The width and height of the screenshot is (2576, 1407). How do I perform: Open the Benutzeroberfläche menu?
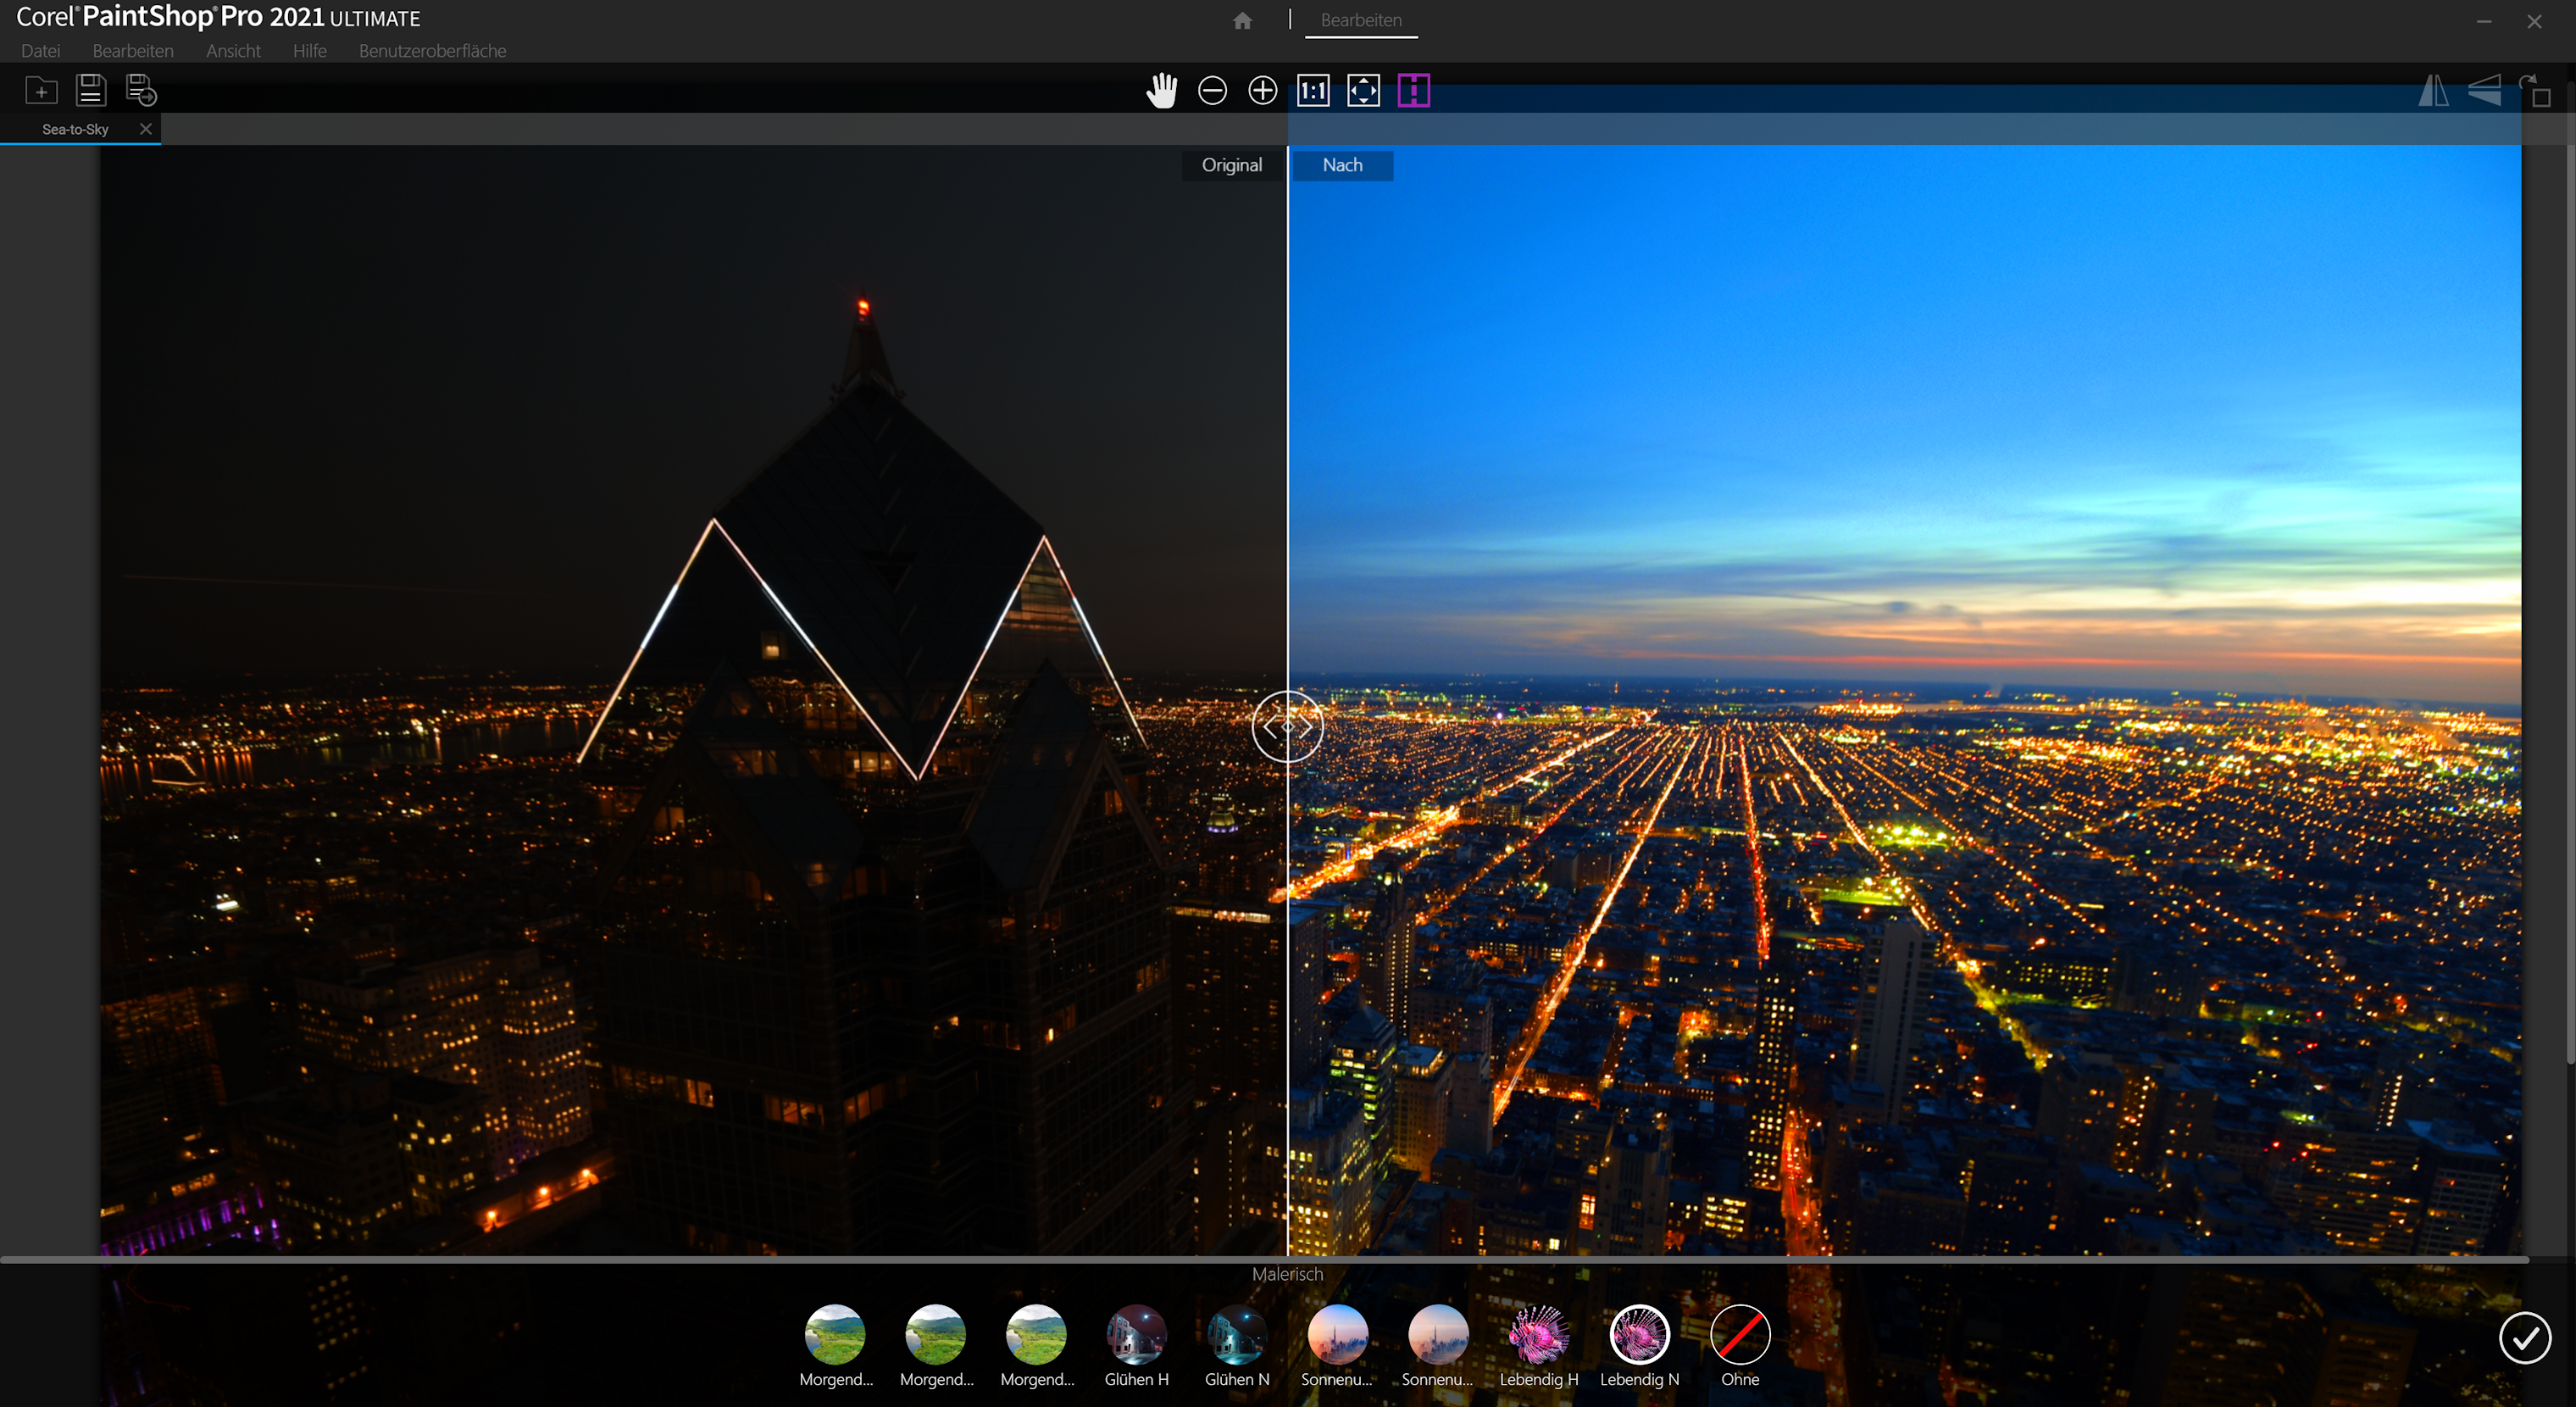[432, 51]
